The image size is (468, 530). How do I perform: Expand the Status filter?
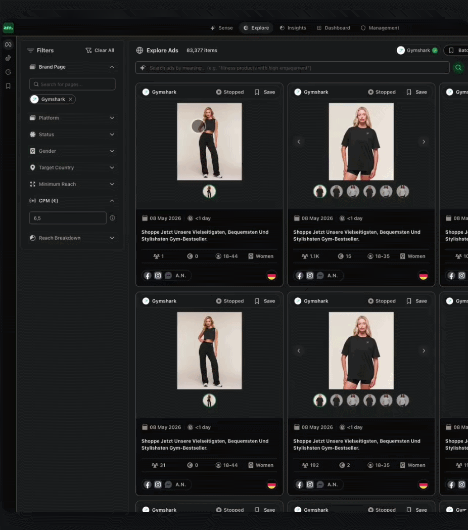72,135
